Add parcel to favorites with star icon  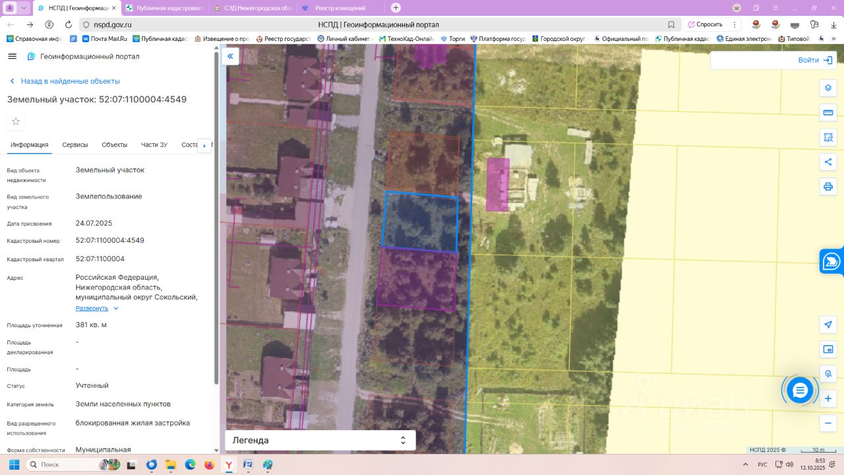click(x=16, y=121)
